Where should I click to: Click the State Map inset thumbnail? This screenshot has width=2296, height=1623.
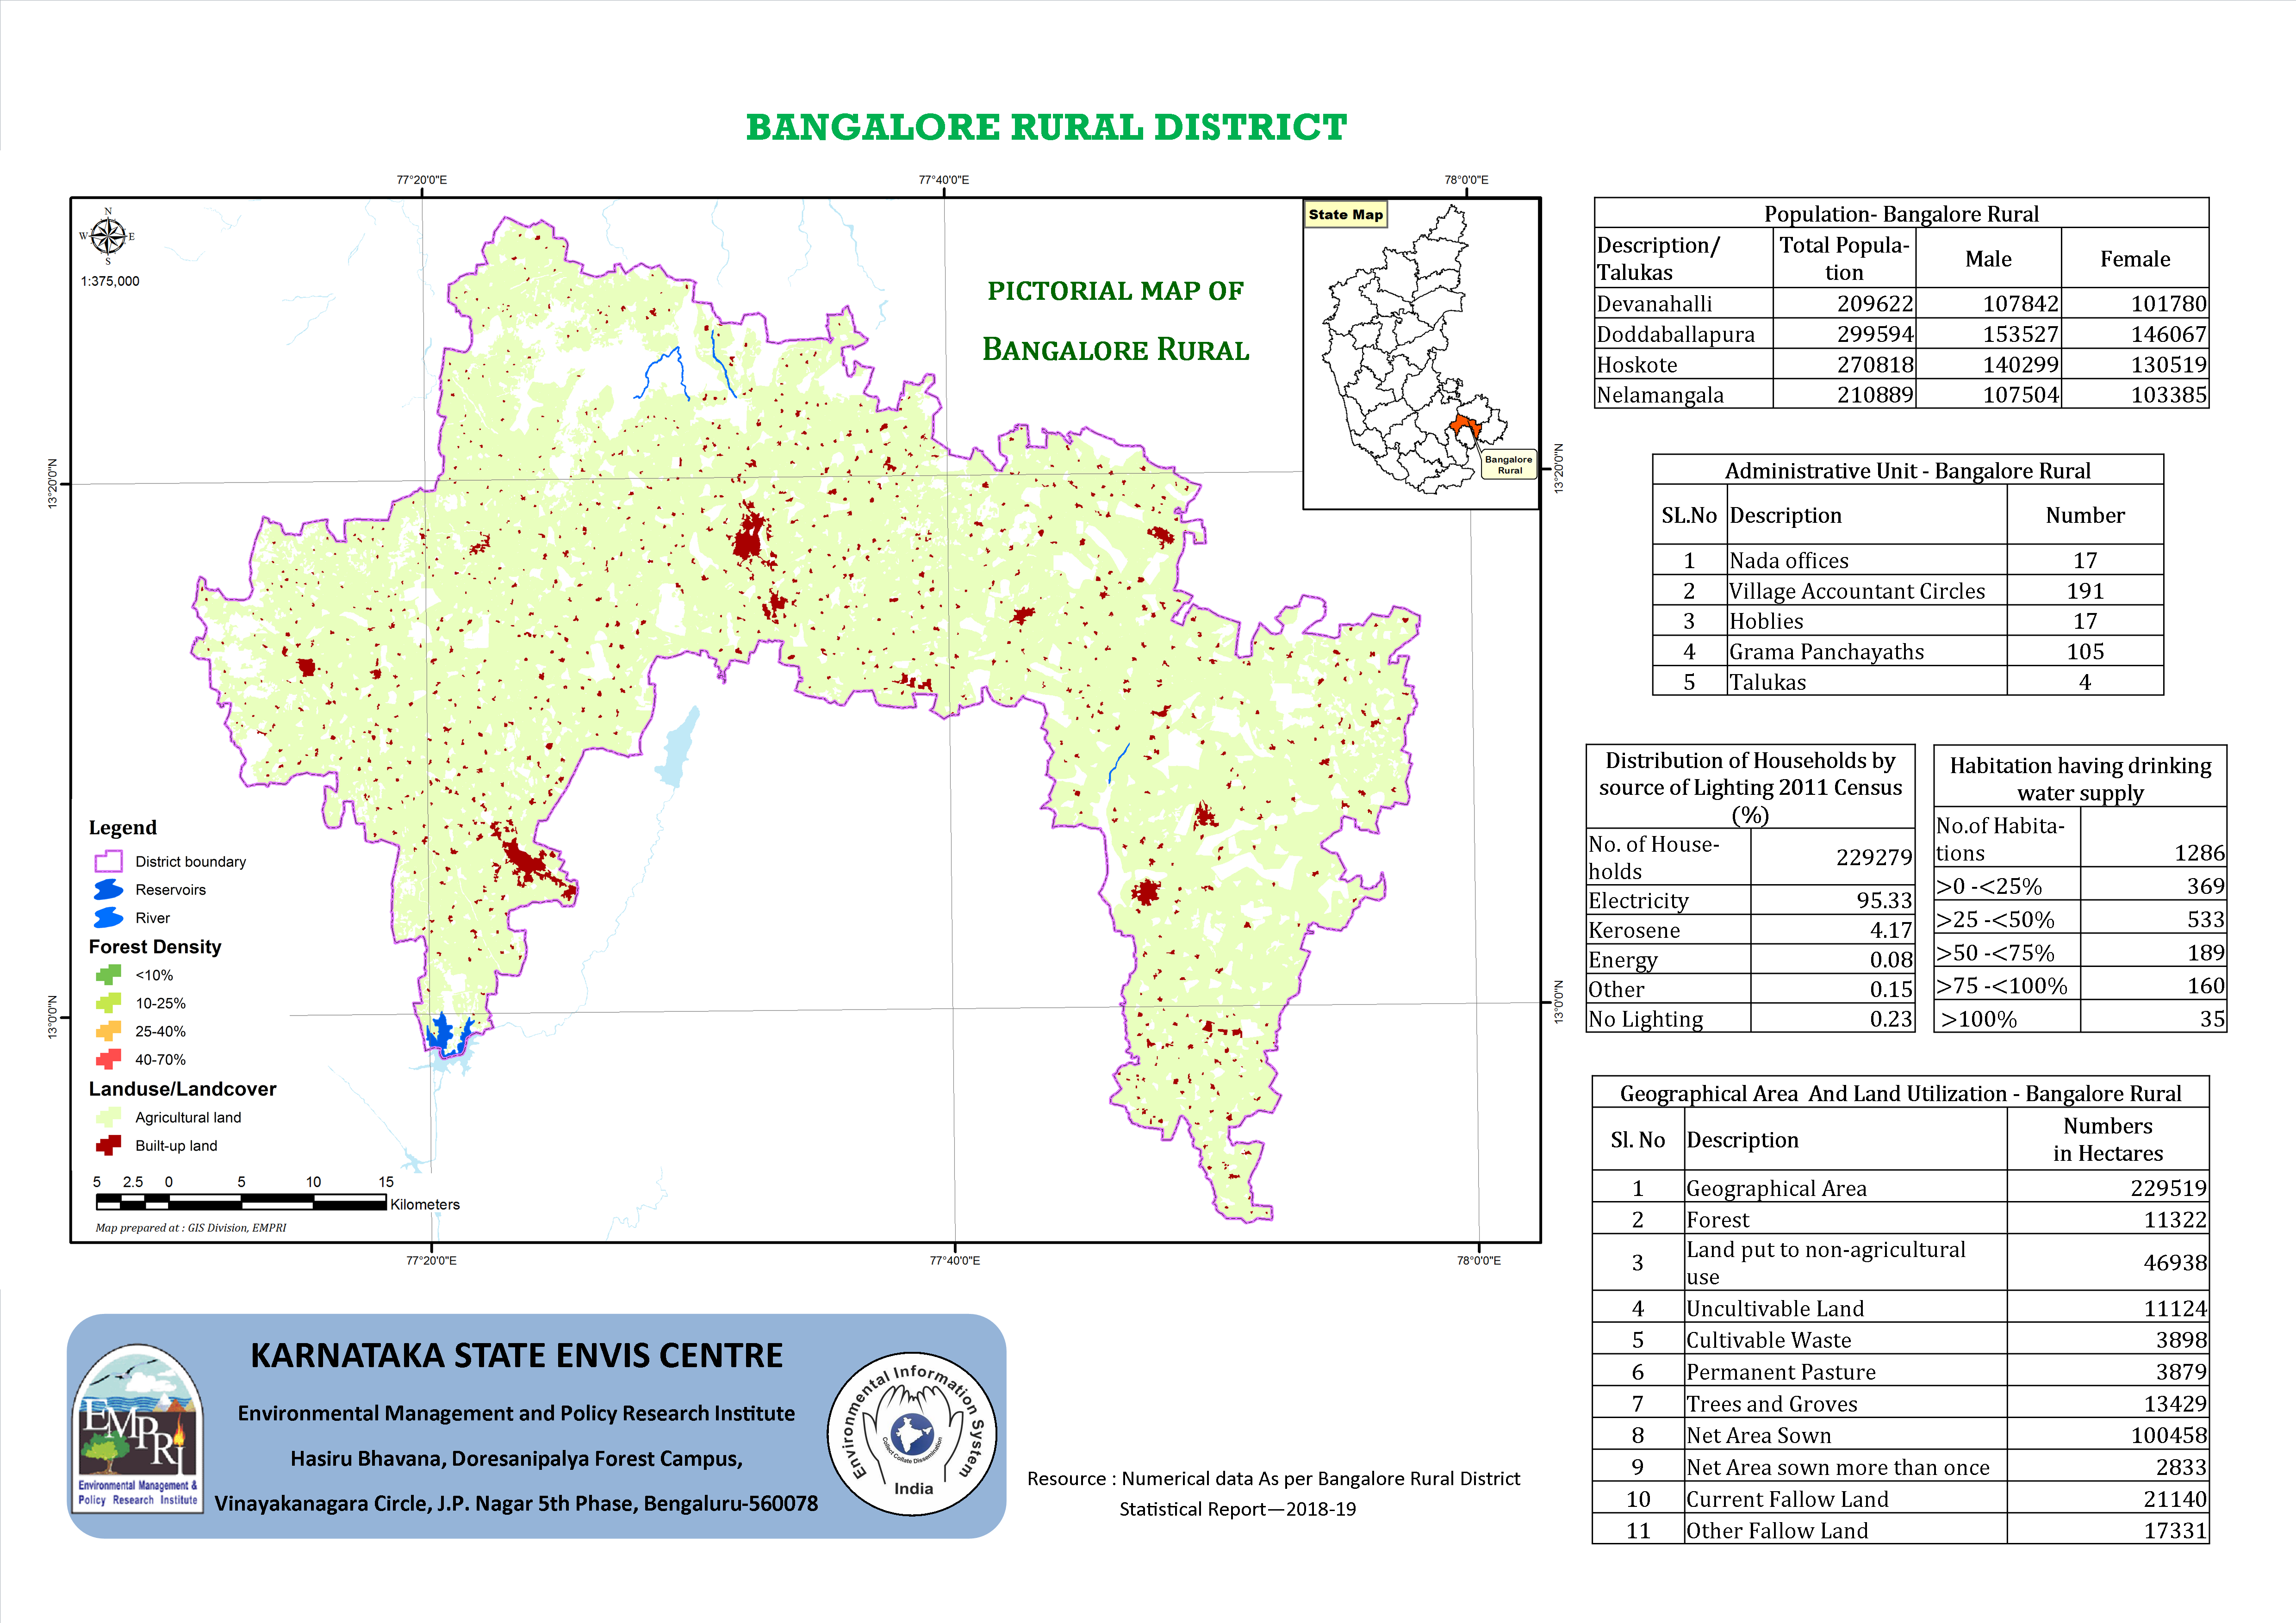tap(1421, 354)
